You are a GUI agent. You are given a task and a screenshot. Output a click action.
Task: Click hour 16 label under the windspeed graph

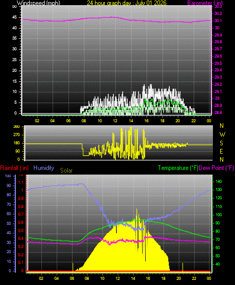click(146, 121)
